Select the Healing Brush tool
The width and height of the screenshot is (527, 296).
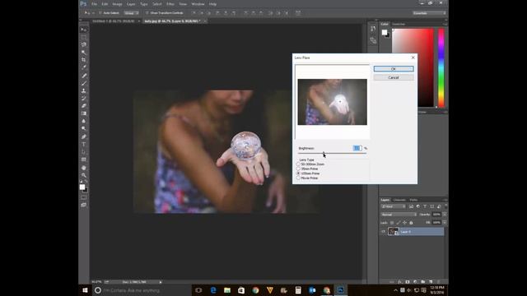pyautogui.click(x=84, y=76)
